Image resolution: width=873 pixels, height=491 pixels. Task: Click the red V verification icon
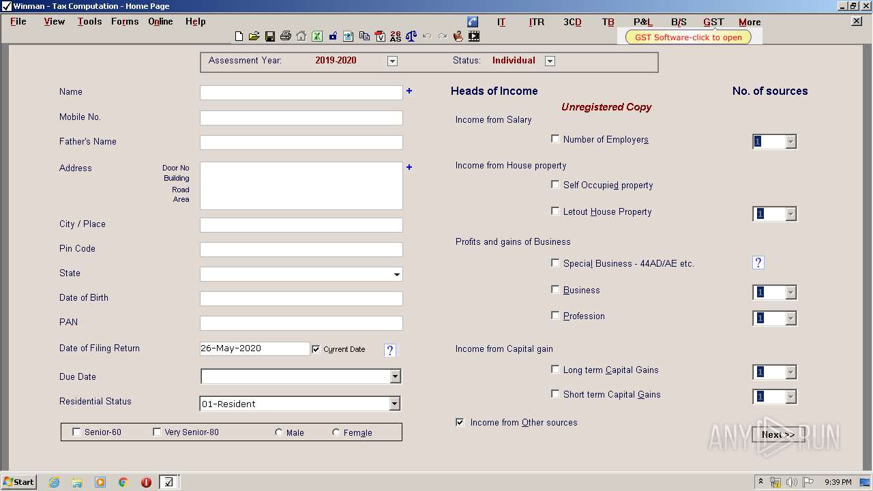(x=380, y=36)
